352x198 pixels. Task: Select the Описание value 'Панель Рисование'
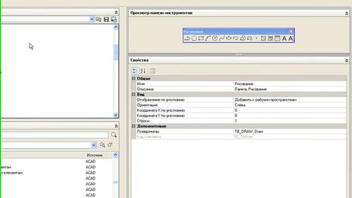[251, 89]
